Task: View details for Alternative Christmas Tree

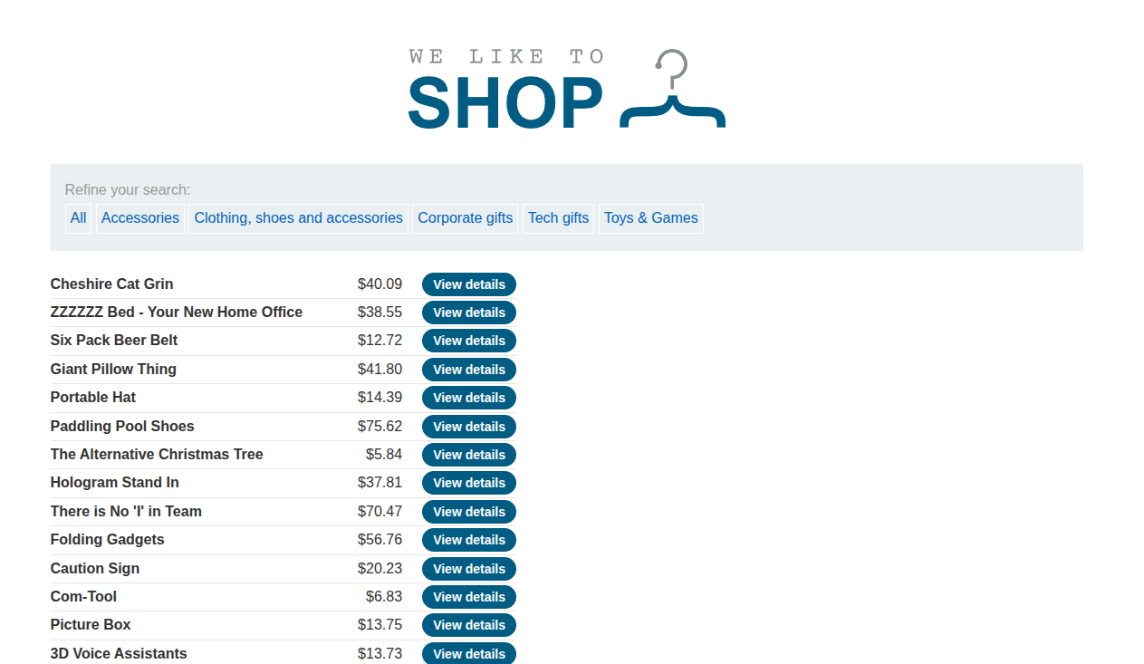Action: coord(469,455)
